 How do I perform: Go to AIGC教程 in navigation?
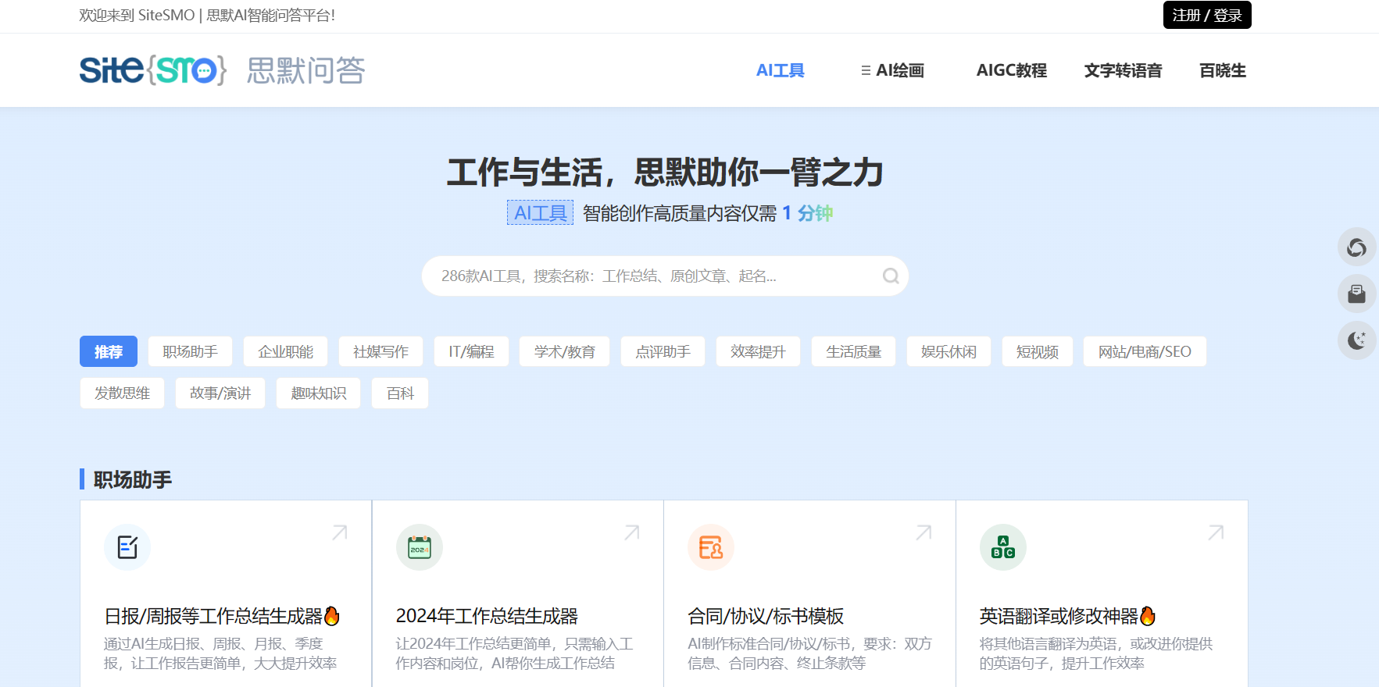tap(1011, 70)
